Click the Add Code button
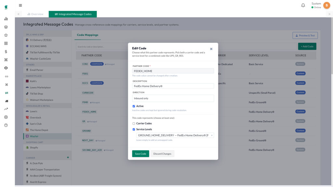This screenshot has height=187, width=333. coord(307,46)
